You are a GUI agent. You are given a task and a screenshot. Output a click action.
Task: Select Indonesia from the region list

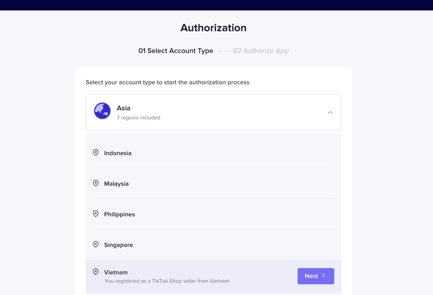[x=213, y=153]
